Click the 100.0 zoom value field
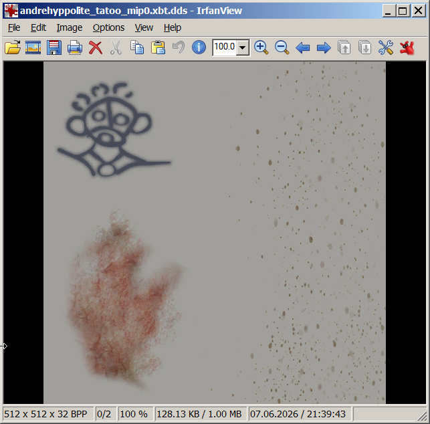This screenshot has height=424, width=430. [224, 47]
